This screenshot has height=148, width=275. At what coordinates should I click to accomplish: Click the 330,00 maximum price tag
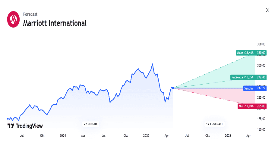tap(261, 53)
